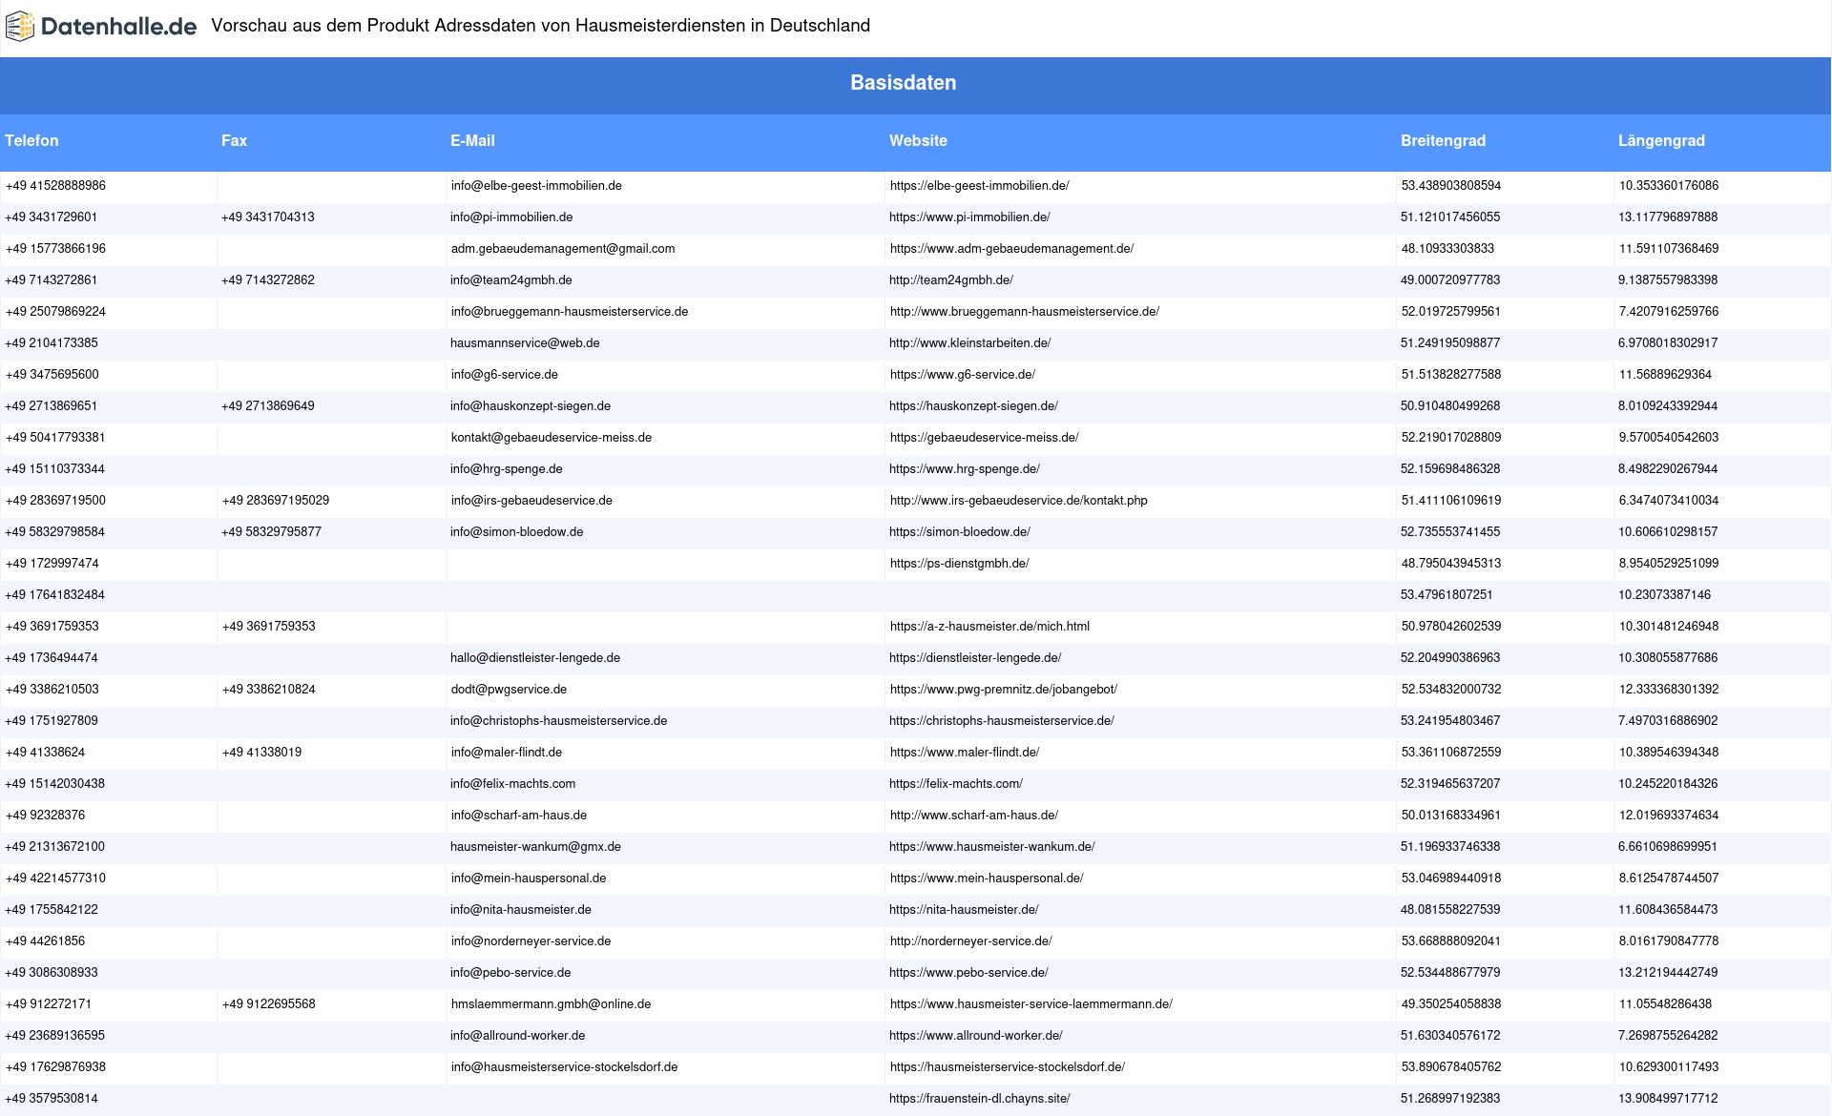Select latitude value 53.890678405762
The width and height of the screenshot is (1832, 1116).
1451,1067
